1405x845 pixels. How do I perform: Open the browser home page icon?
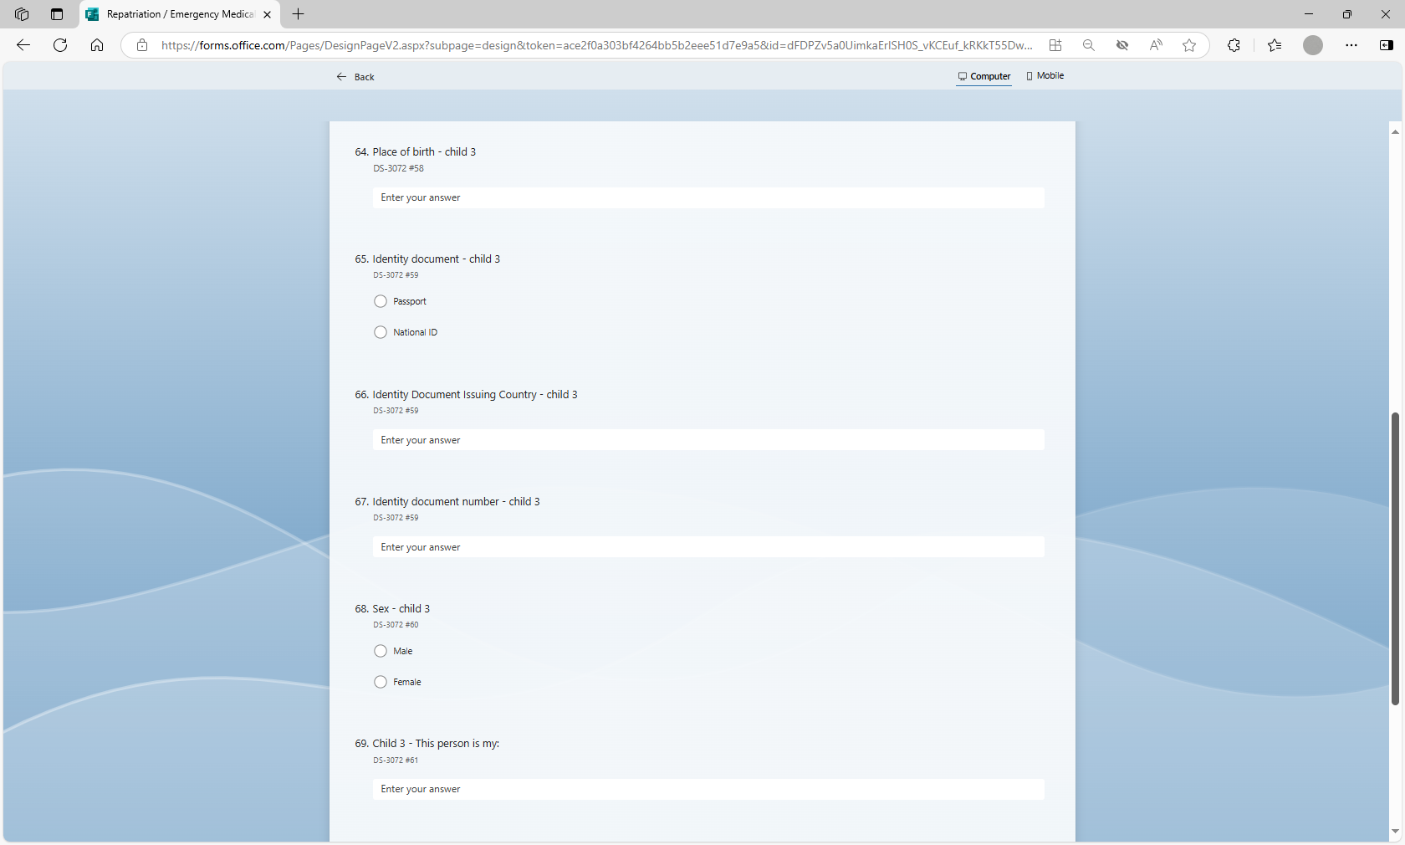(x=97, y=45)
